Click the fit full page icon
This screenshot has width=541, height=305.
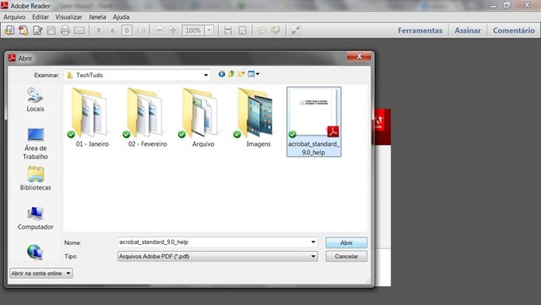pyautogui.click(x=242, y=30)
